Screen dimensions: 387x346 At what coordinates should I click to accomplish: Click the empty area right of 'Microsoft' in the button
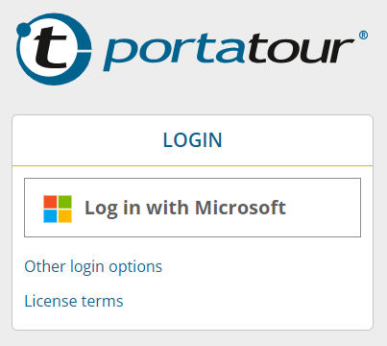[x=323, y=208]
